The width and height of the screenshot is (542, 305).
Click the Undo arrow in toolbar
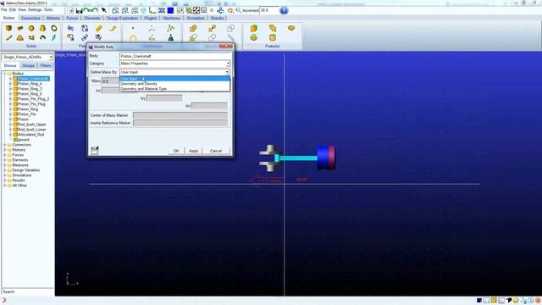[86, 11]
